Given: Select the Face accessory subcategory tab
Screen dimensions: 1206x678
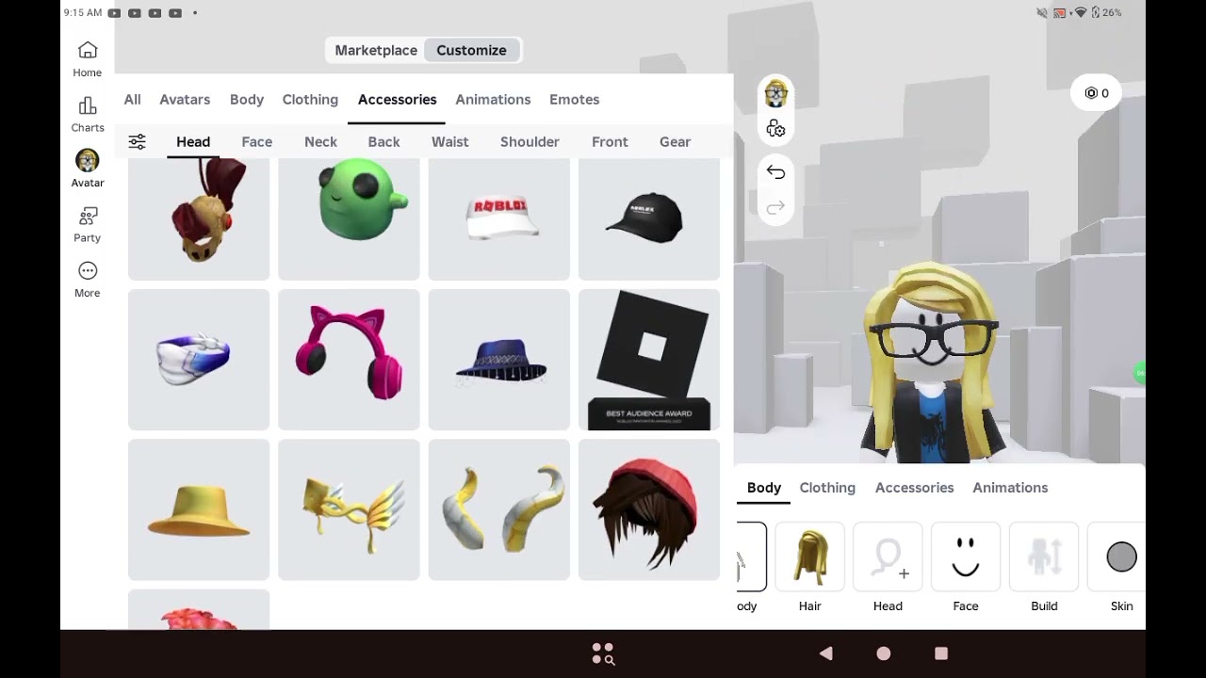Looking at the screenshot, I should tap(257, 142).
